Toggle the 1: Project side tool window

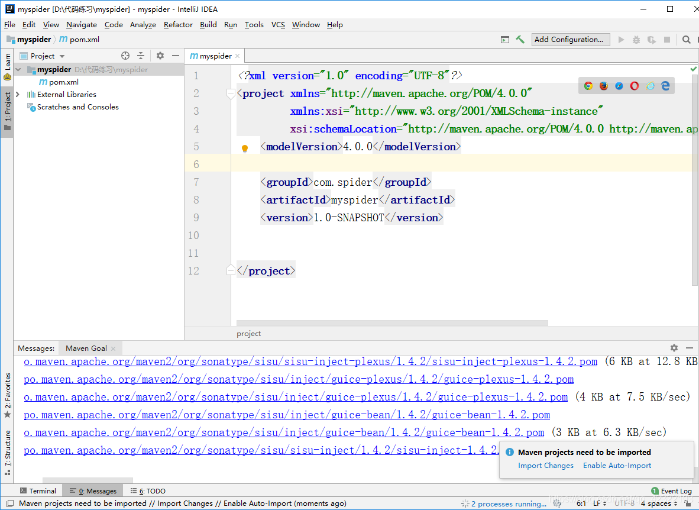tap(7, 112)
